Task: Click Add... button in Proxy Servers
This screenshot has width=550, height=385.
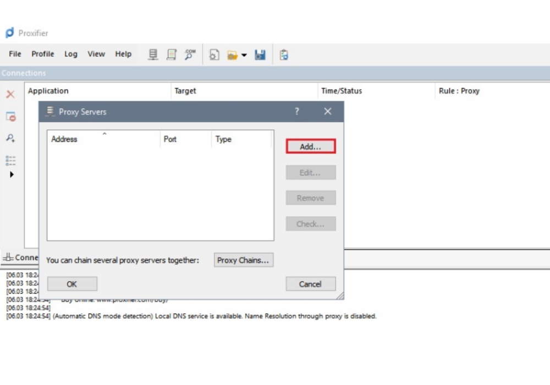Action: [311, 146]
